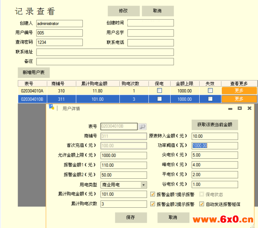
Task: Click the 允许金额上限 field
Action: tap(124, 155)
